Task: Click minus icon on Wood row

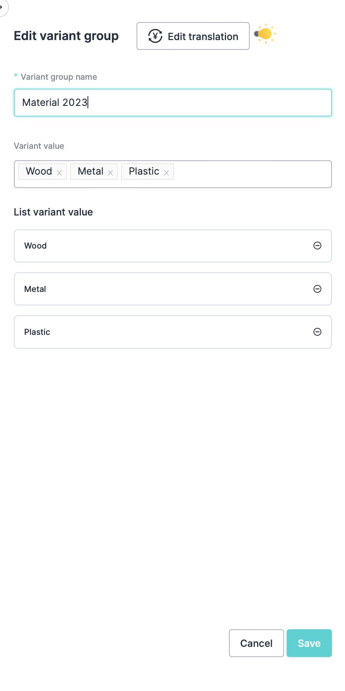Action: click(317, 245)
